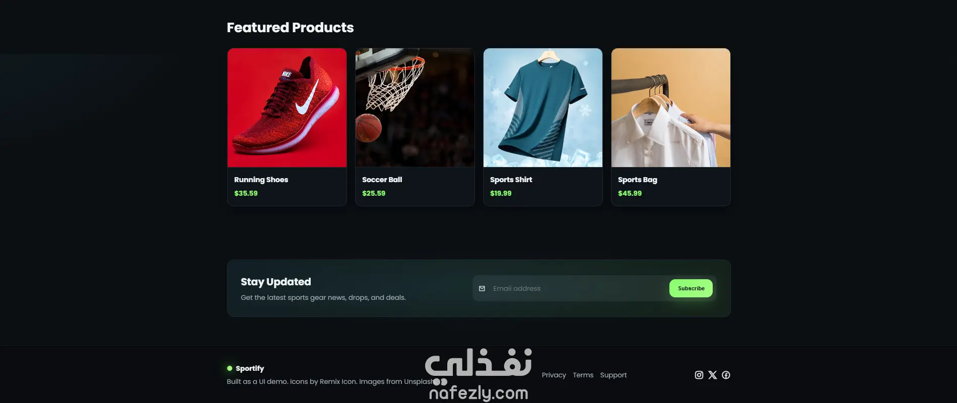
Task: Select the Sports Bag product image
Action: coord(671,108)
